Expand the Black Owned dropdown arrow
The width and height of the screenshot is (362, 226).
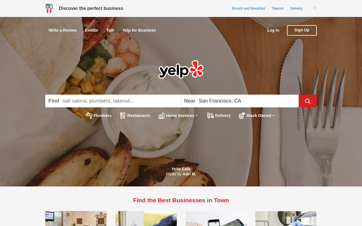click(273, 116)
